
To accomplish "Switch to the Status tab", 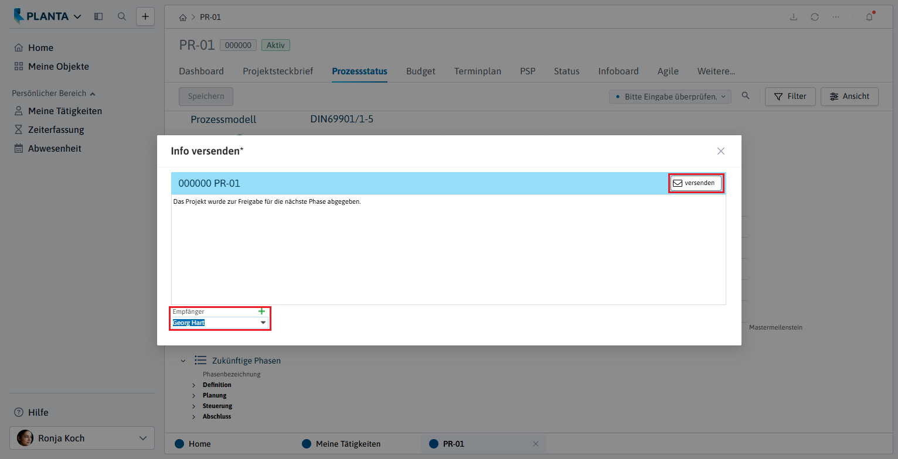I will [567, 71].
